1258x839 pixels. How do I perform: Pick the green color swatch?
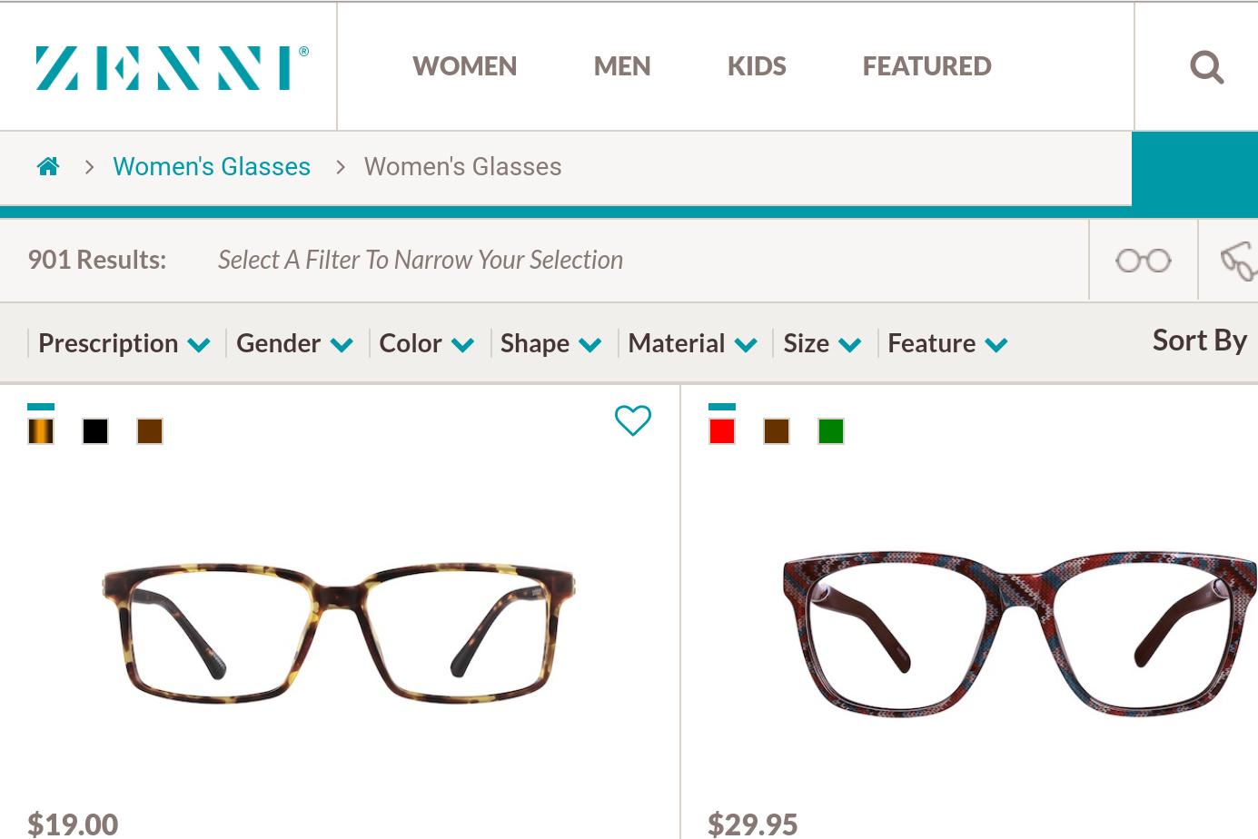coord(831,431)
